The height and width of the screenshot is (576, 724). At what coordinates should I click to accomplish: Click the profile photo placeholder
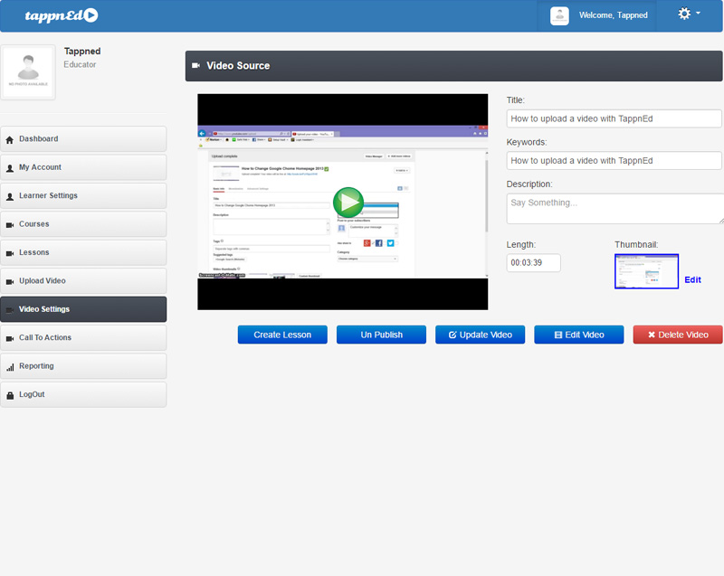coord(29,72)
